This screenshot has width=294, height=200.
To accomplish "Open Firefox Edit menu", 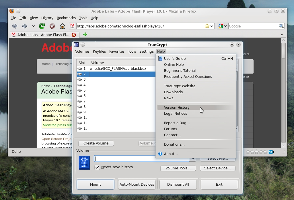I will click(x=23, y=18).
